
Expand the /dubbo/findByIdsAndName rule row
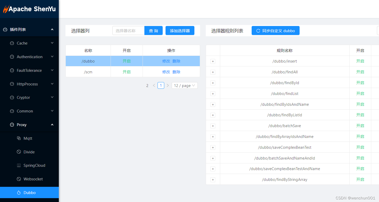coord(213,104)
